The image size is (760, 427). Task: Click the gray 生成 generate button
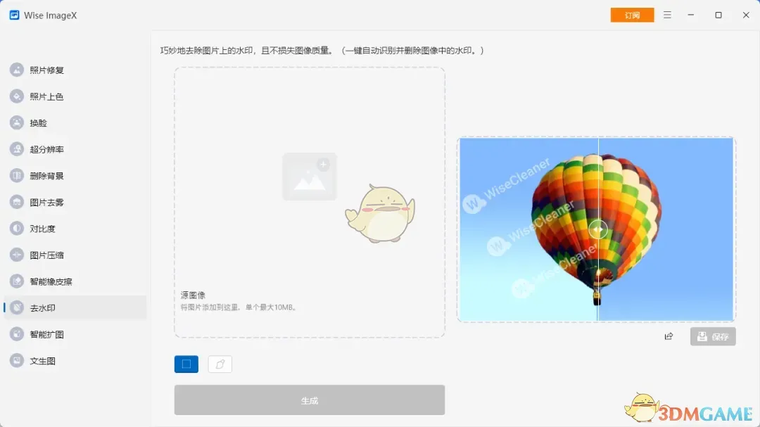tap(309, 400)
